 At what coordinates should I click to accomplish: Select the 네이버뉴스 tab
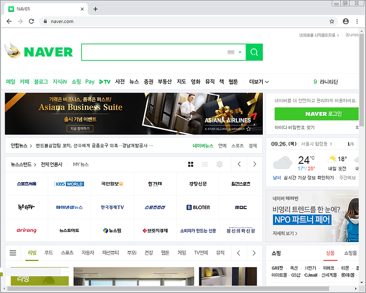click(203, 146)
